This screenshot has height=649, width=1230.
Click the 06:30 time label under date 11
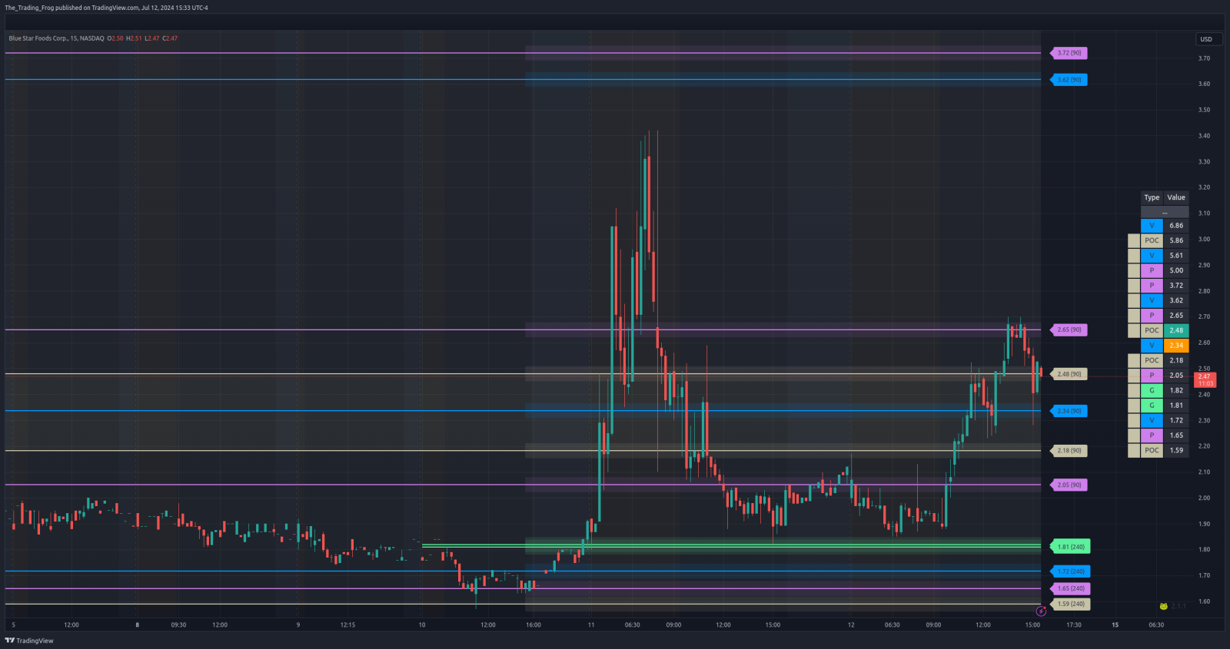coord(632,625)
